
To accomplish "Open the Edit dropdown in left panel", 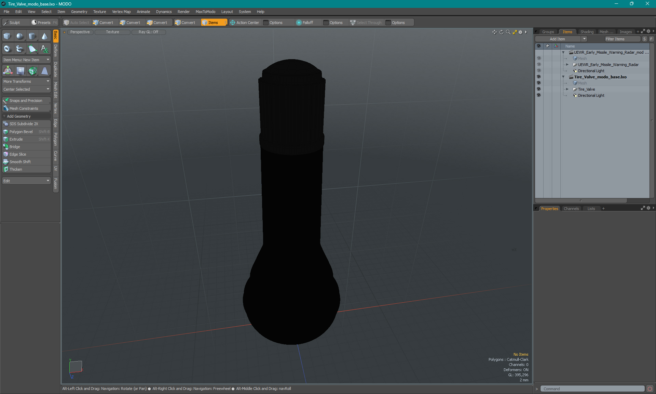I will point(26,181).
